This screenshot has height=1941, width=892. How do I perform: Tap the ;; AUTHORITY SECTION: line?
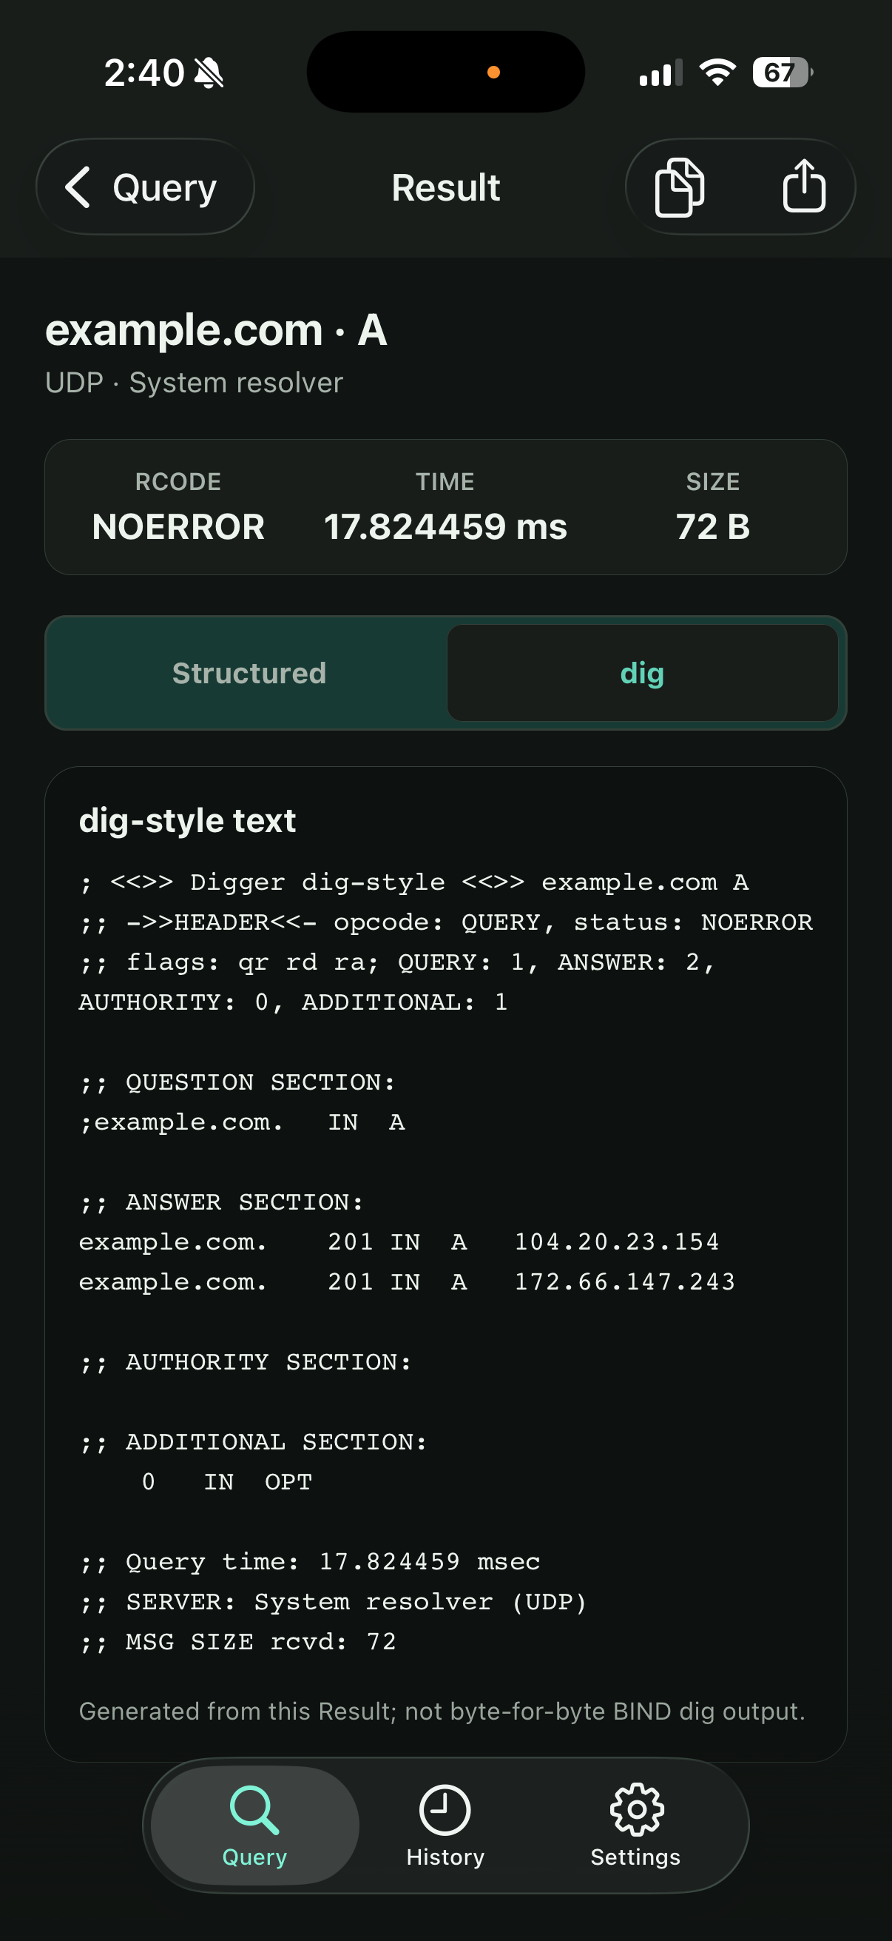pyautogui.click(x=246, y=1361)
